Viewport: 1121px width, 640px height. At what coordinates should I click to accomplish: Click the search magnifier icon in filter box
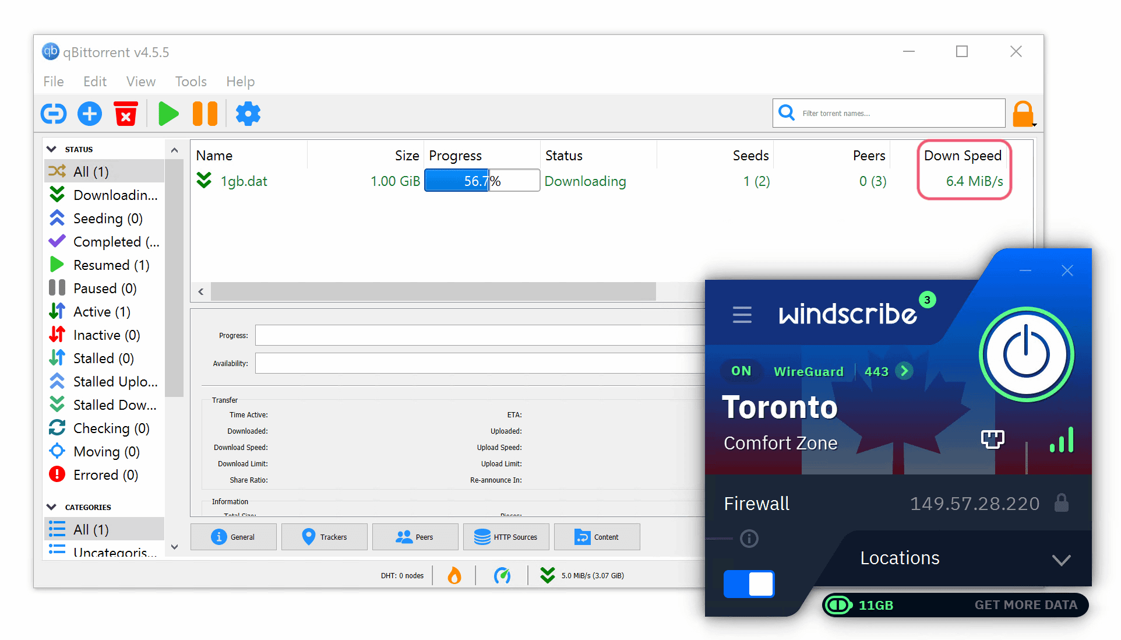point(787,112)
